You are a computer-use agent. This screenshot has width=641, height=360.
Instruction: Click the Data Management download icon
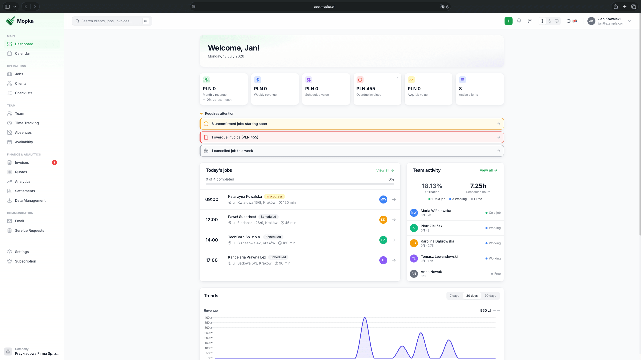tap(10, 200)
